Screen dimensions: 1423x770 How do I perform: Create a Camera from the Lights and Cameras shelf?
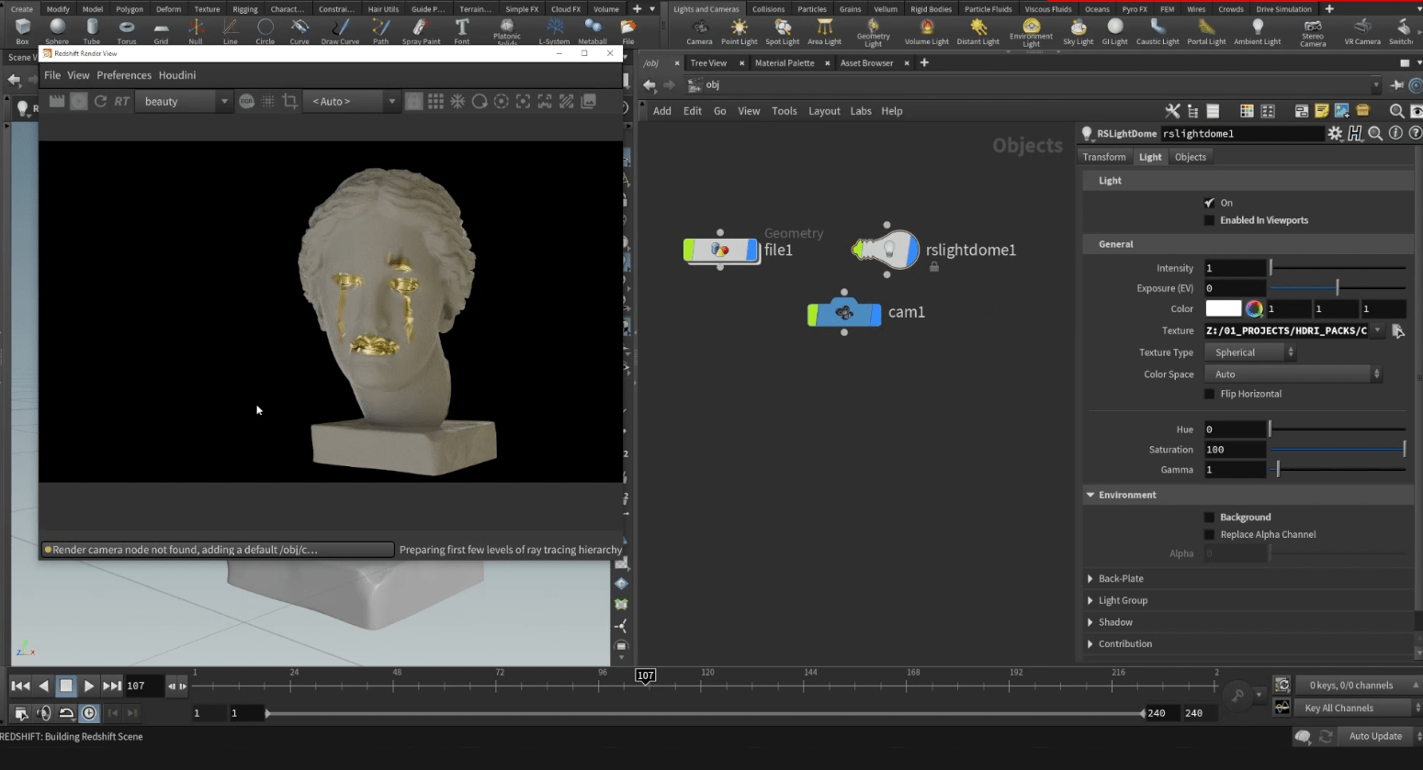[x=699, y=30]
